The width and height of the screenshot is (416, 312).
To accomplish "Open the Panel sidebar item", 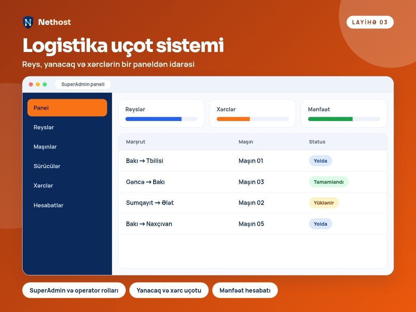I will pos(67,108).
